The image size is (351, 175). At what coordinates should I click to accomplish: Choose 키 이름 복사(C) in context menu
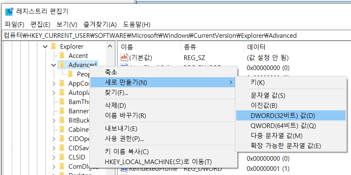tap(164, 152)
